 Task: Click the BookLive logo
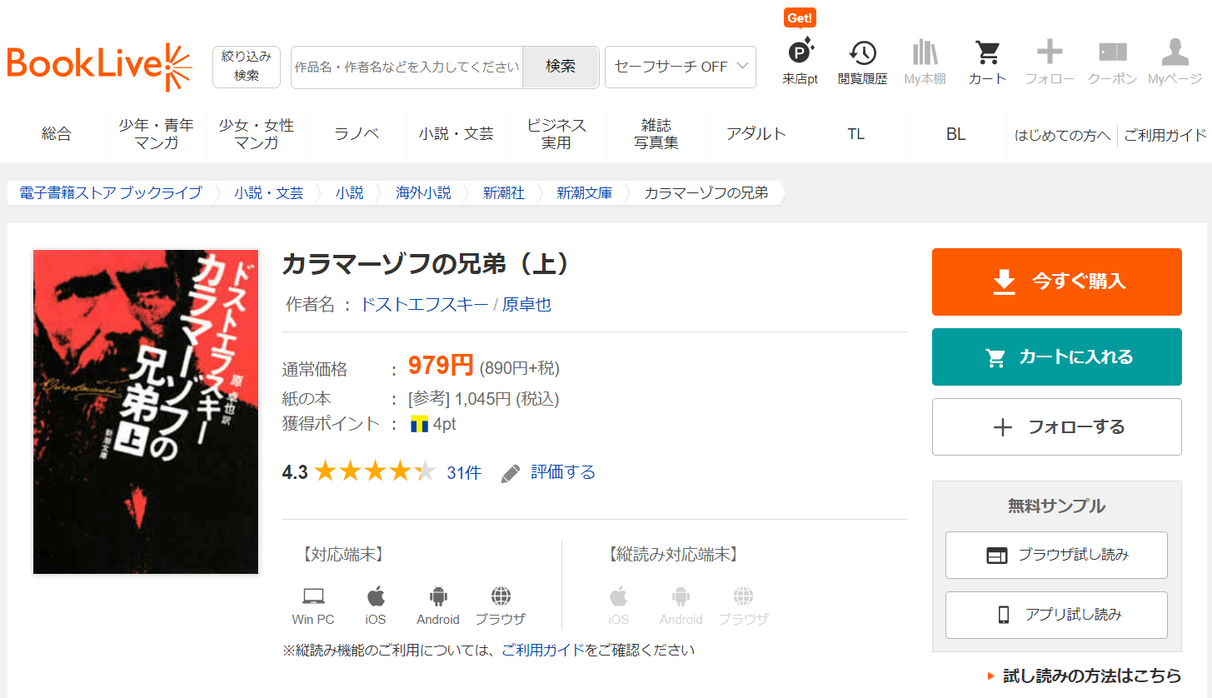pos(99,67)
